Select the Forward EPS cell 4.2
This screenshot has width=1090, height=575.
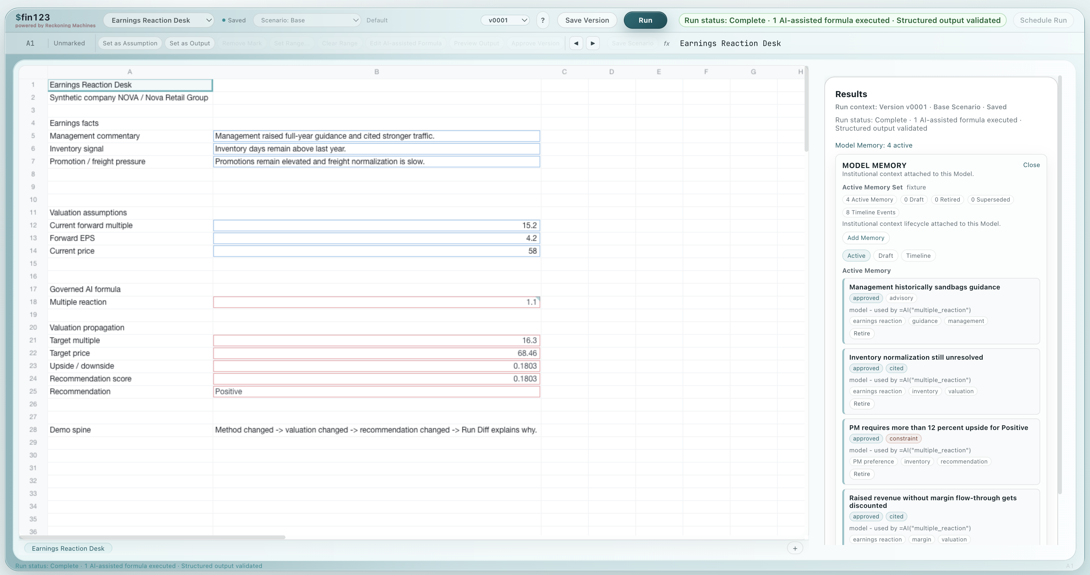point(376,238)
